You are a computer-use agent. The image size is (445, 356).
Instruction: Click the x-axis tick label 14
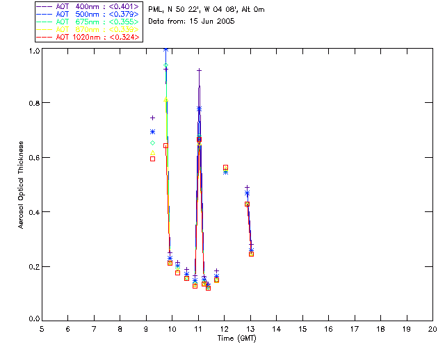click(277, 329)
